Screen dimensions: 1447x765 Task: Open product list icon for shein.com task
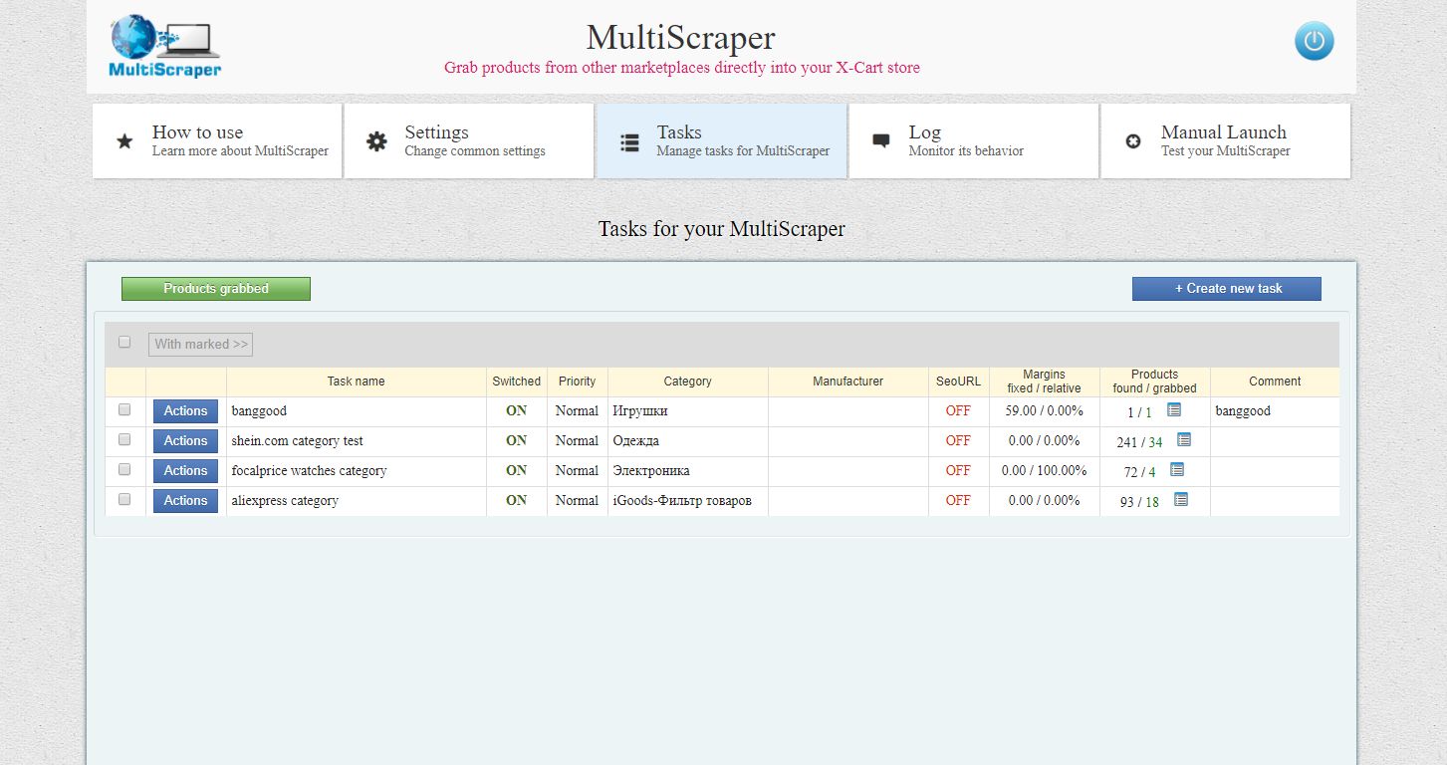tap(1184, 439)
